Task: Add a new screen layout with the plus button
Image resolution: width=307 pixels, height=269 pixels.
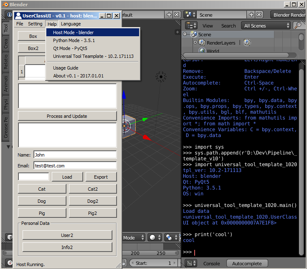Action: [169, 15]
